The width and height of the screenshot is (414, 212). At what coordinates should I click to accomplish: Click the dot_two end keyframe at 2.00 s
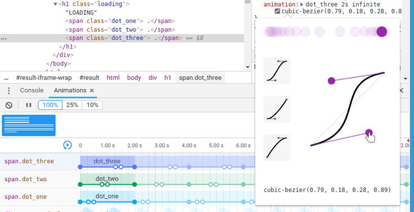tap(134, 185)
